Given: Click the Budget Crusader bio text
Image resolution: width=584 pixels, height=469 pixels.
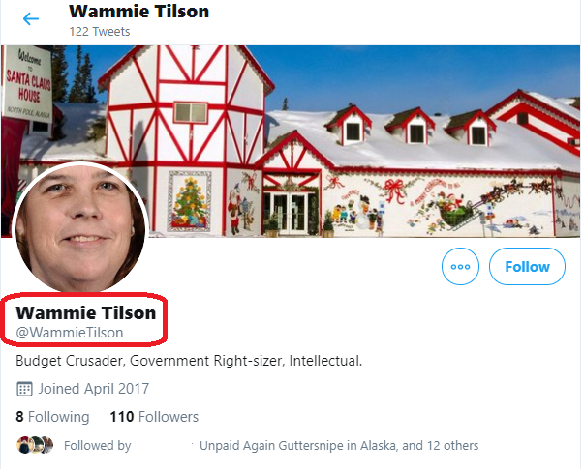Looking at the screenshot, I should tap(189, 361).
